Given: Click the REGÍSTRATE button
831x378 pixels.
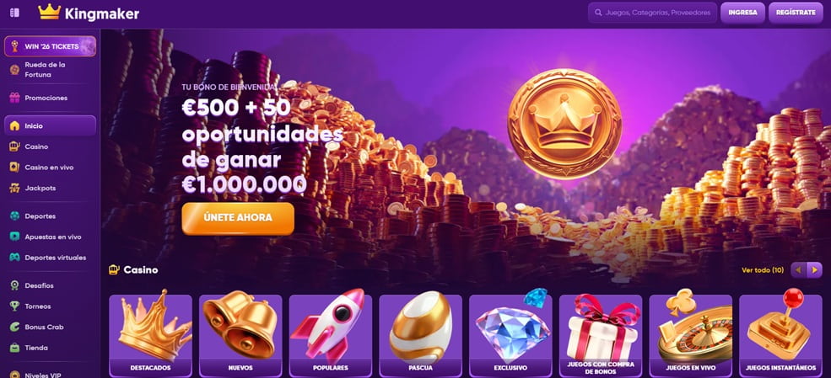Looking at the screenshot, I should [796, 13].
